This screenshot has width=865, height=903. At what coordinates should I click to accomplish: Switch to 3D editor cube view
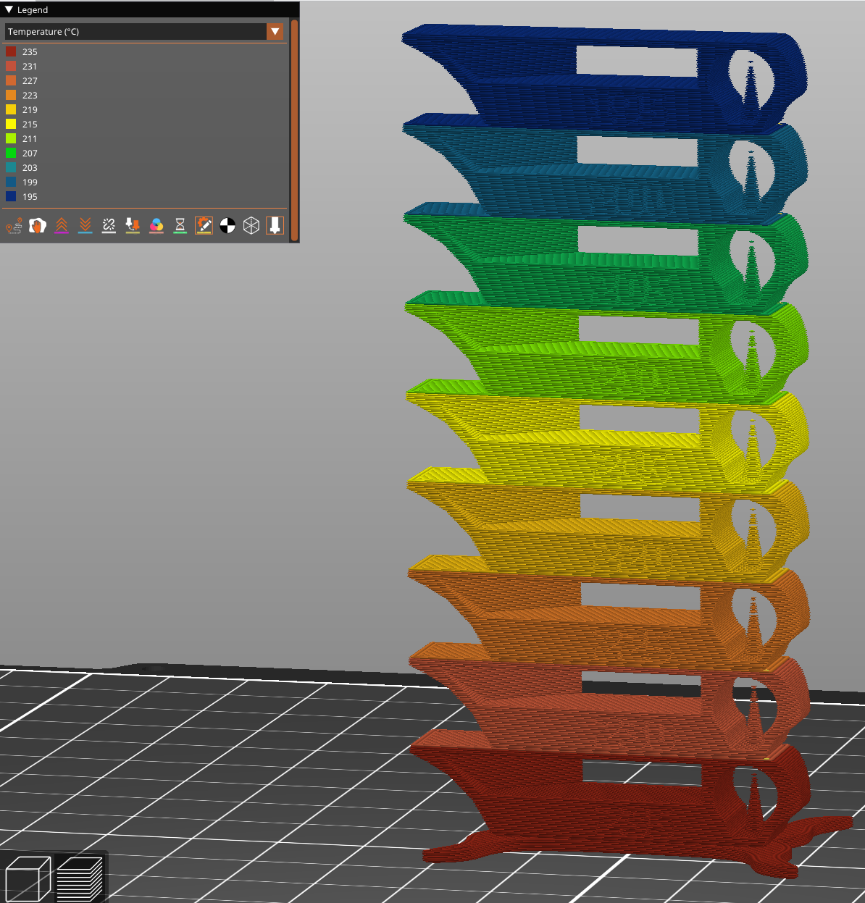pos(28,878)
